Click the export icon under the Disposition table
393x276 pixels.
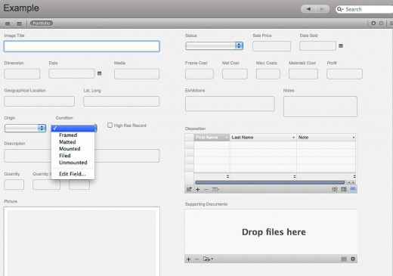tap(189, 189)
